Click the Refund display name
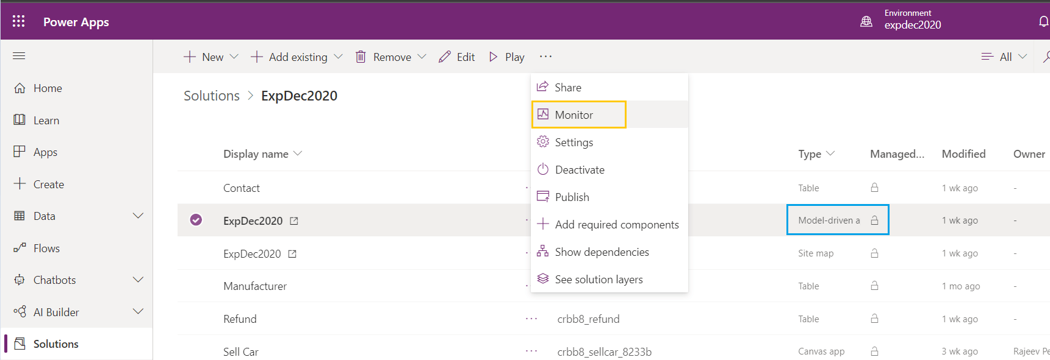 [x=240, y=319]
